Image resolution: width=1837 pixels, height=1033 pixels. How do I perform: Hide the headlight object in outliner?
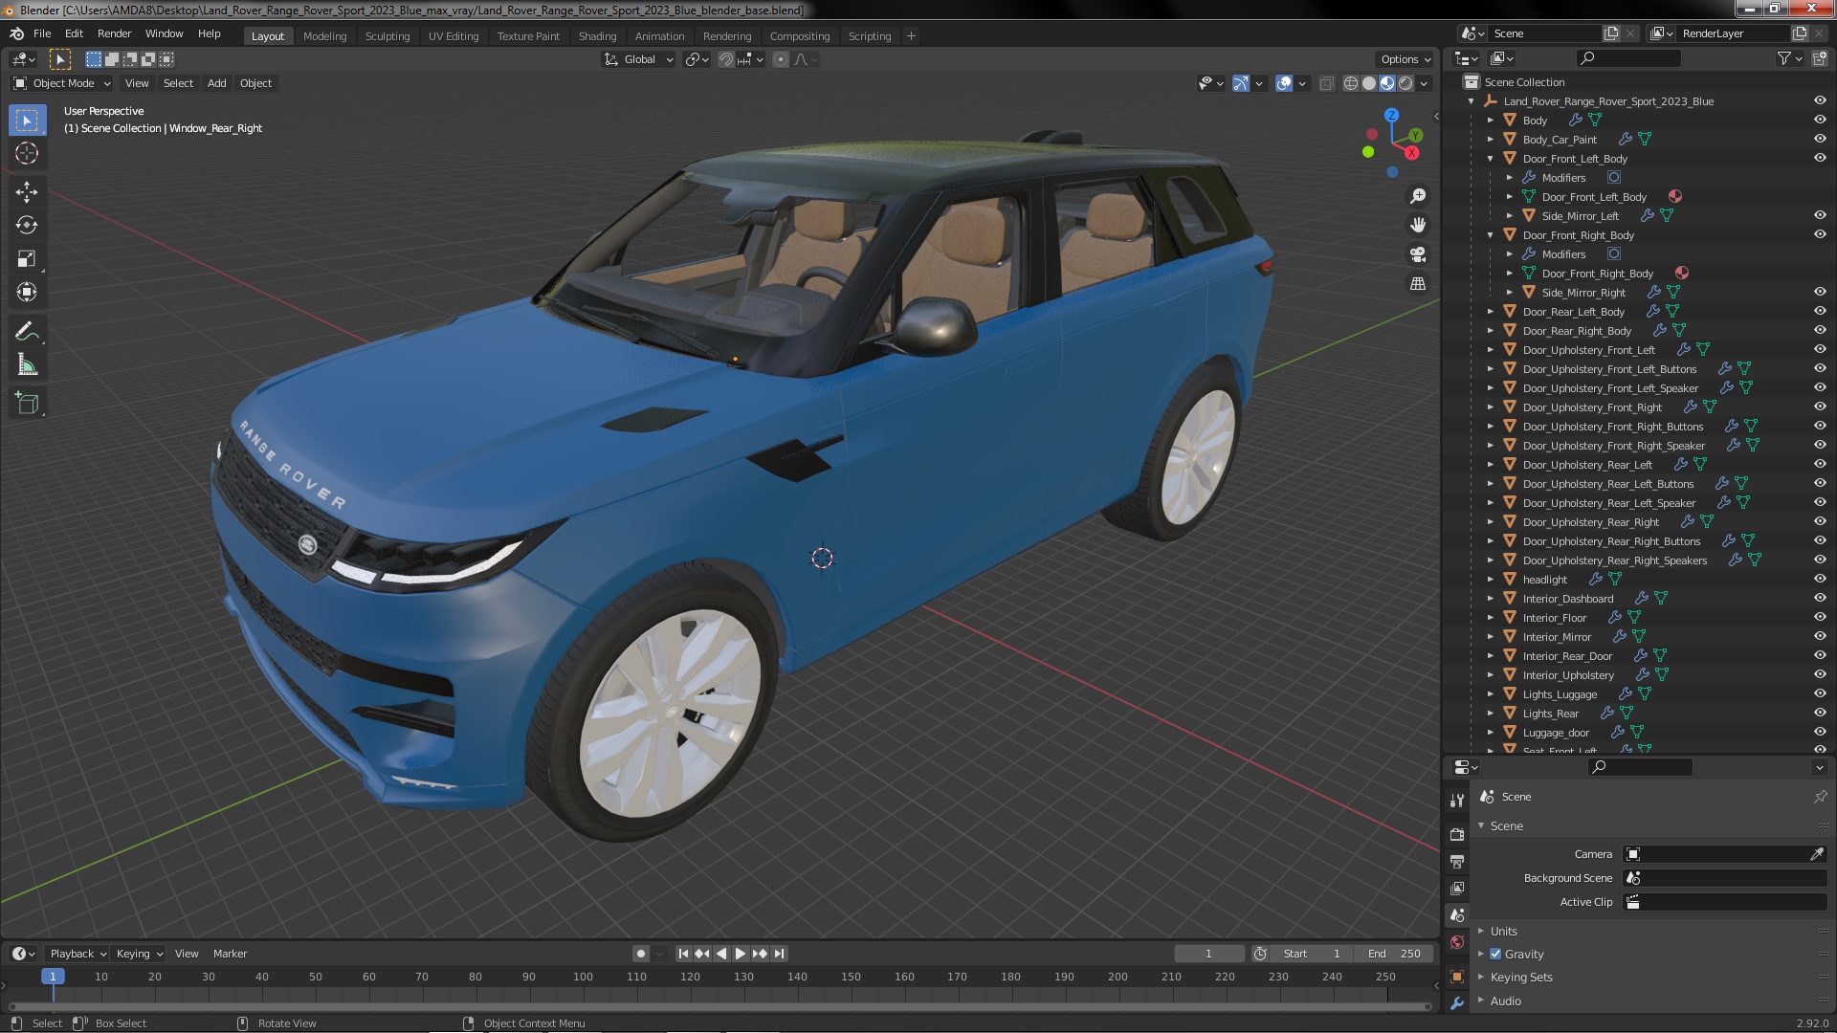point(1820,579)
